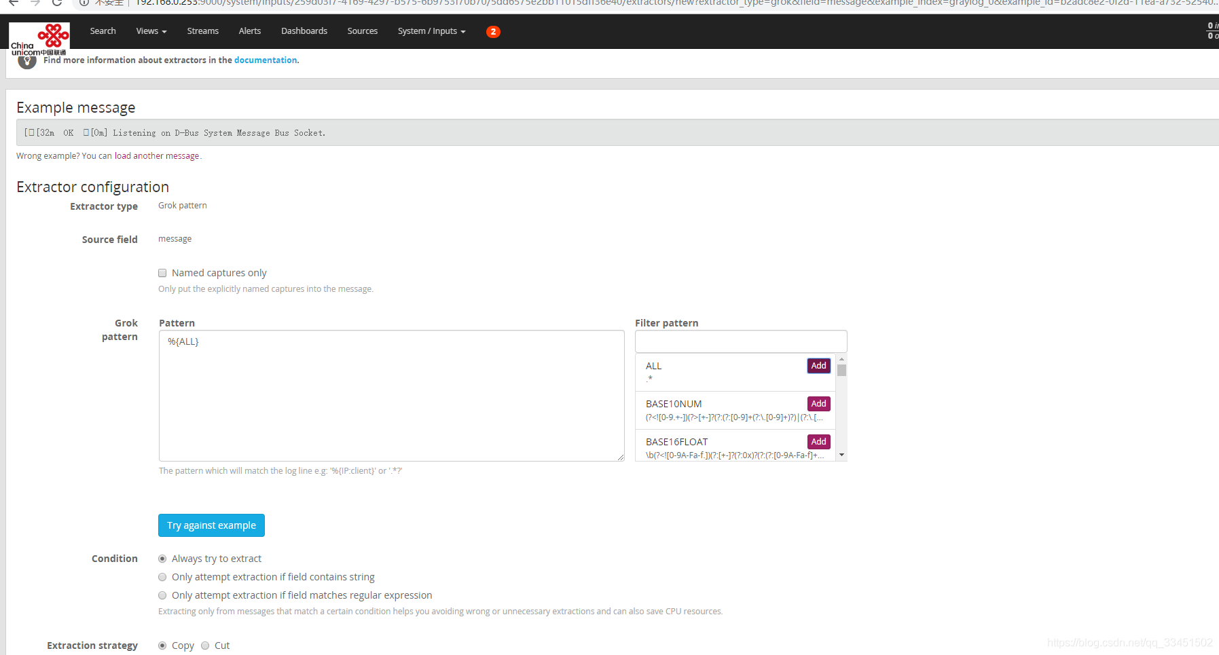The image size is (1219, 655).
Task: Switch to the Streams section
Action: click(x=202, y=31)
